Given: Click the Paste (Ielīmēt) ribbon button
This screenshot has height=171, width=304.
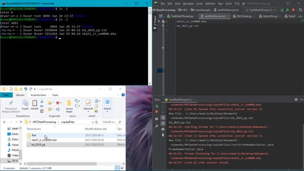Looking at the screenshot, I should pos(35,105).
